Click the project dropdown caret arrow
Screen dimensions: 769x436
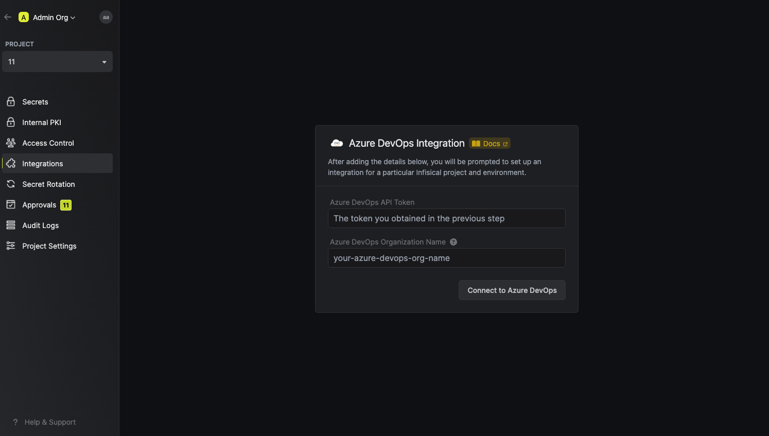[x=104, y=62]
